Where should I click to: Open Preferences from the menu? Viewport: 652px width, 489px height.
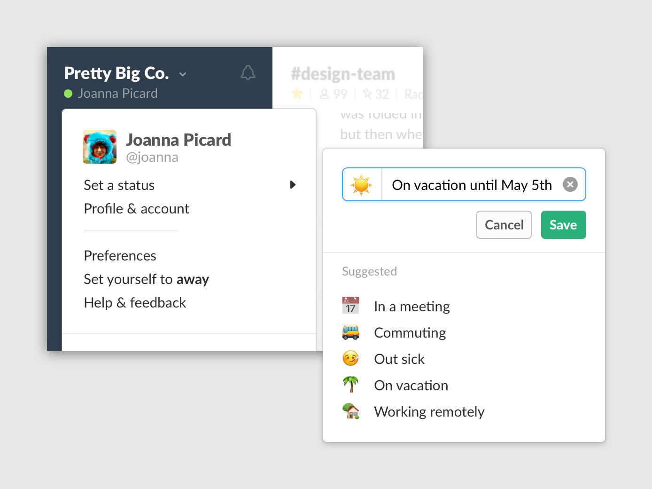pos(120,256)
